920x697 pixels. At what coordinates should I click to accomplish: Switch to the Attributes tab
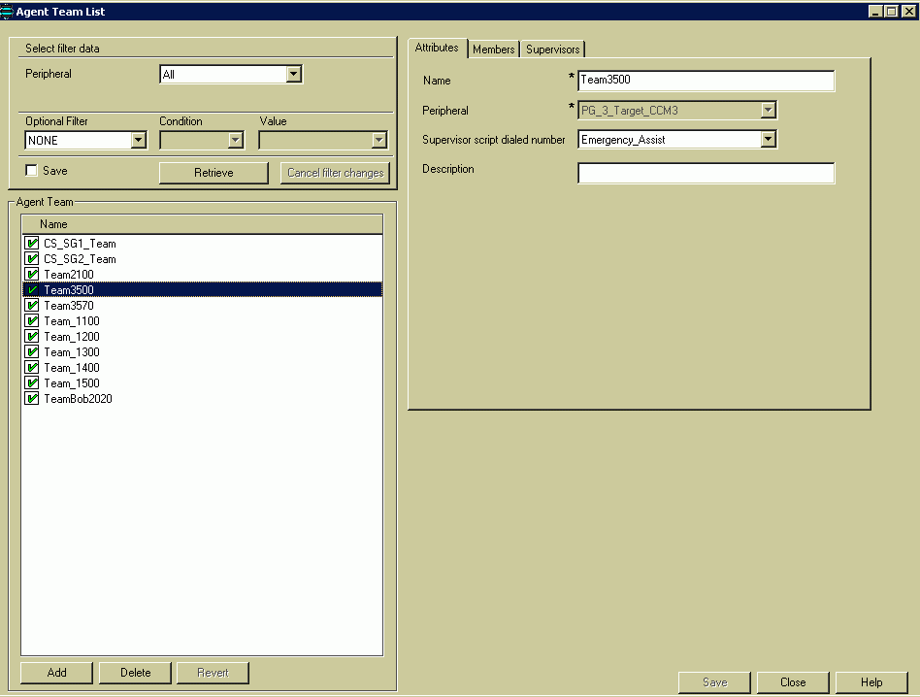[x=437, y=49]
